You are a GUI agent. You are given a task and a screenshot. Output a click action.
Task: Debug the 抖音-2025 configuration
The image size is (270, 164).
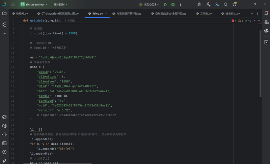coord(173,4)
